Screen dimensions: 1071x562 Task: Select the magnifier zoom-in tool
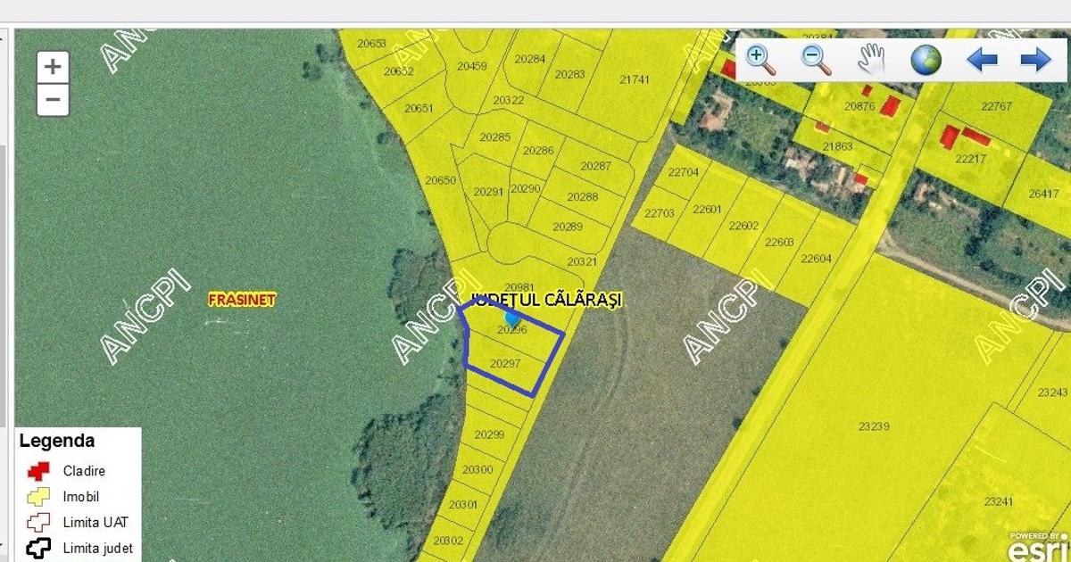760,60
